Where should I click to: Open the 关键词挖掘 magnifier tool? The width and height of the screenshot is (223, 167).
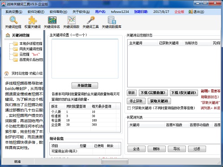click(x=13, y=22)
